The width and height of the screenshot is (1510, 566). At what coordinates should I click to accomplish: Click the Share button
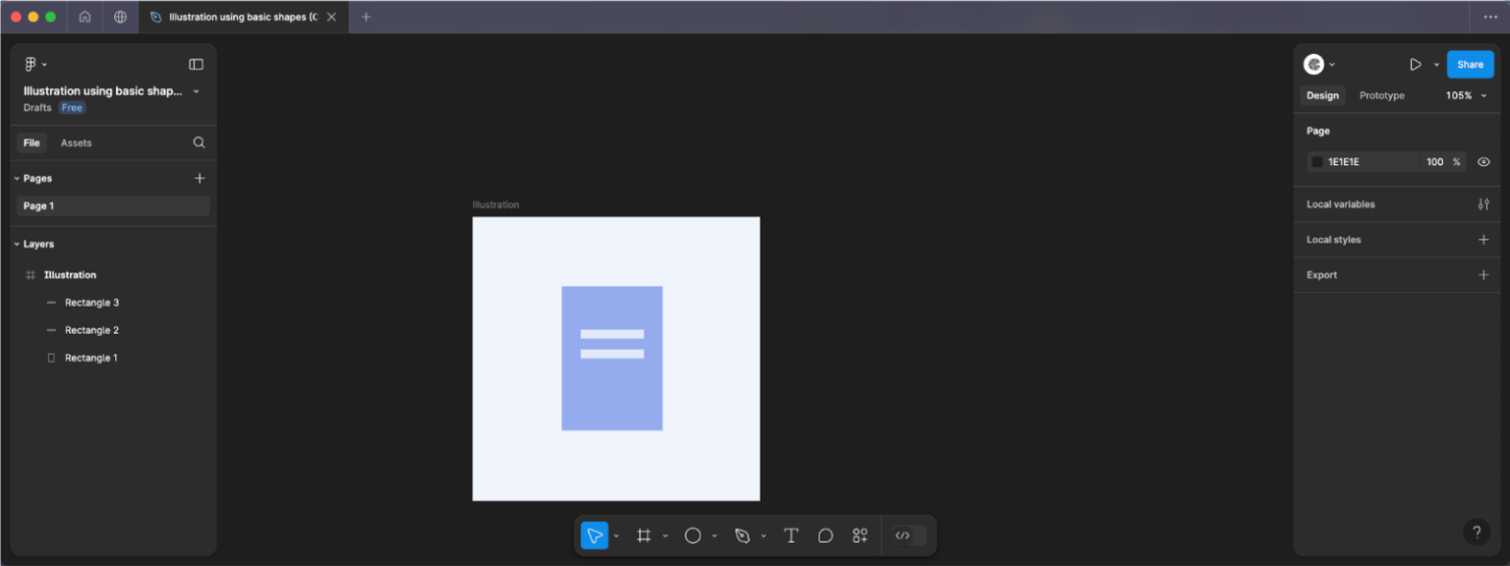1470,64
